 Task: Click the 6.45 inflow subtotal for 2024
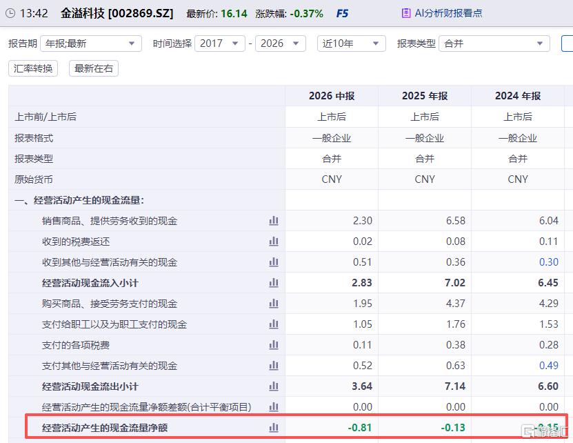click(x=548, y=283)
